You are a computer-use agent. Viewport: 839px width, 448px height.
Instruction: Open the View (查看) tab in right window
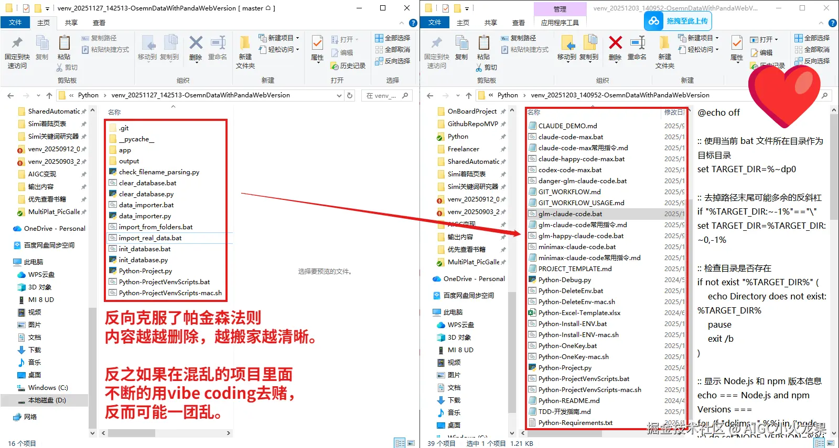click(519, 23)
